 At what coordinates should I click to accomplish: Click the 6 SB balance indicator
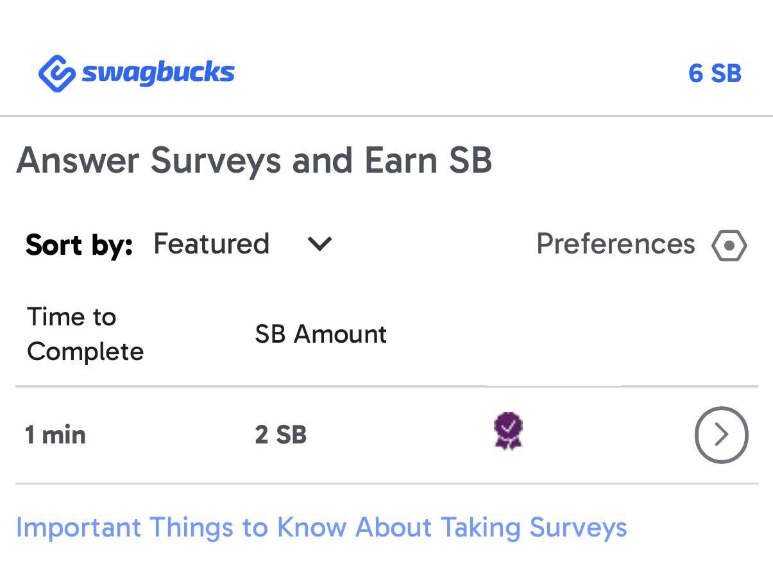[715, 73]
